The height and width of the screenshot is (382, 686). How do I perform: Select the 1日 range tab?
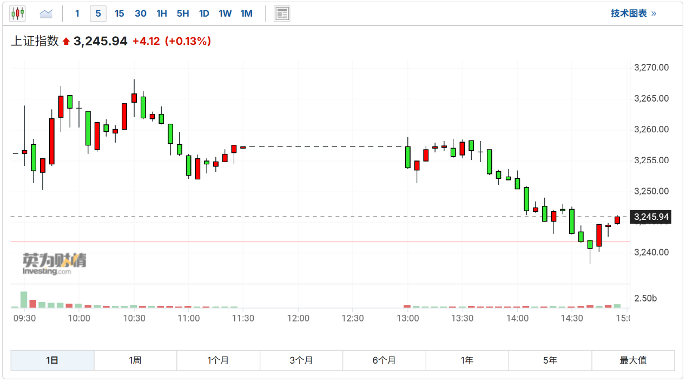point(52,360)
